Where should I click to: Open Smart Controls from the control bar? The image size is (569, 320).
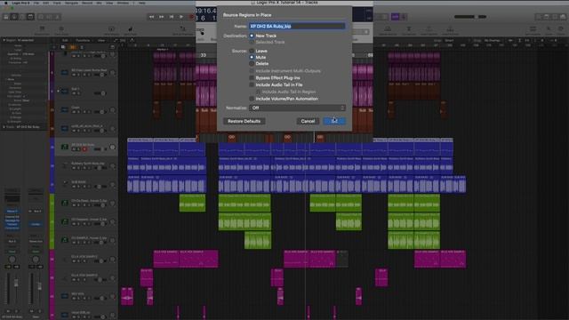click(x=41, y=17)
